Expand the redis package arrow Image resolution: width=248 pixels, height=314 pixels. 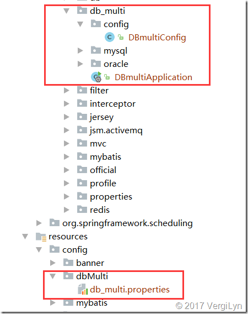pos(67,210)
